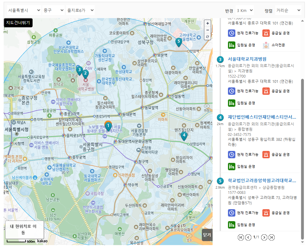Click the 남산공원 label on the map
This screenshot has width=306, height=246.
tap(53, 200)
